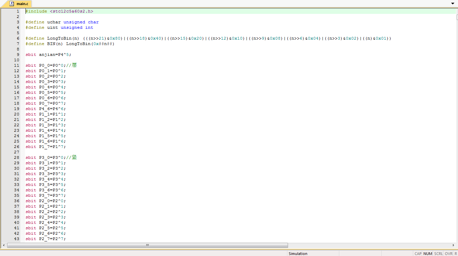Click line number 36 in the gutter

(17, 201)
